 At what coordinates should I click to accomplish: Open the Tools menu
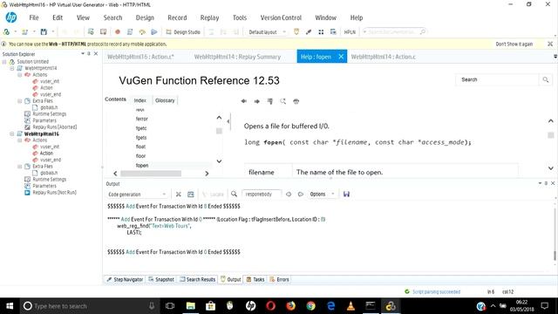pyautogui.click(x=240, y=17)
